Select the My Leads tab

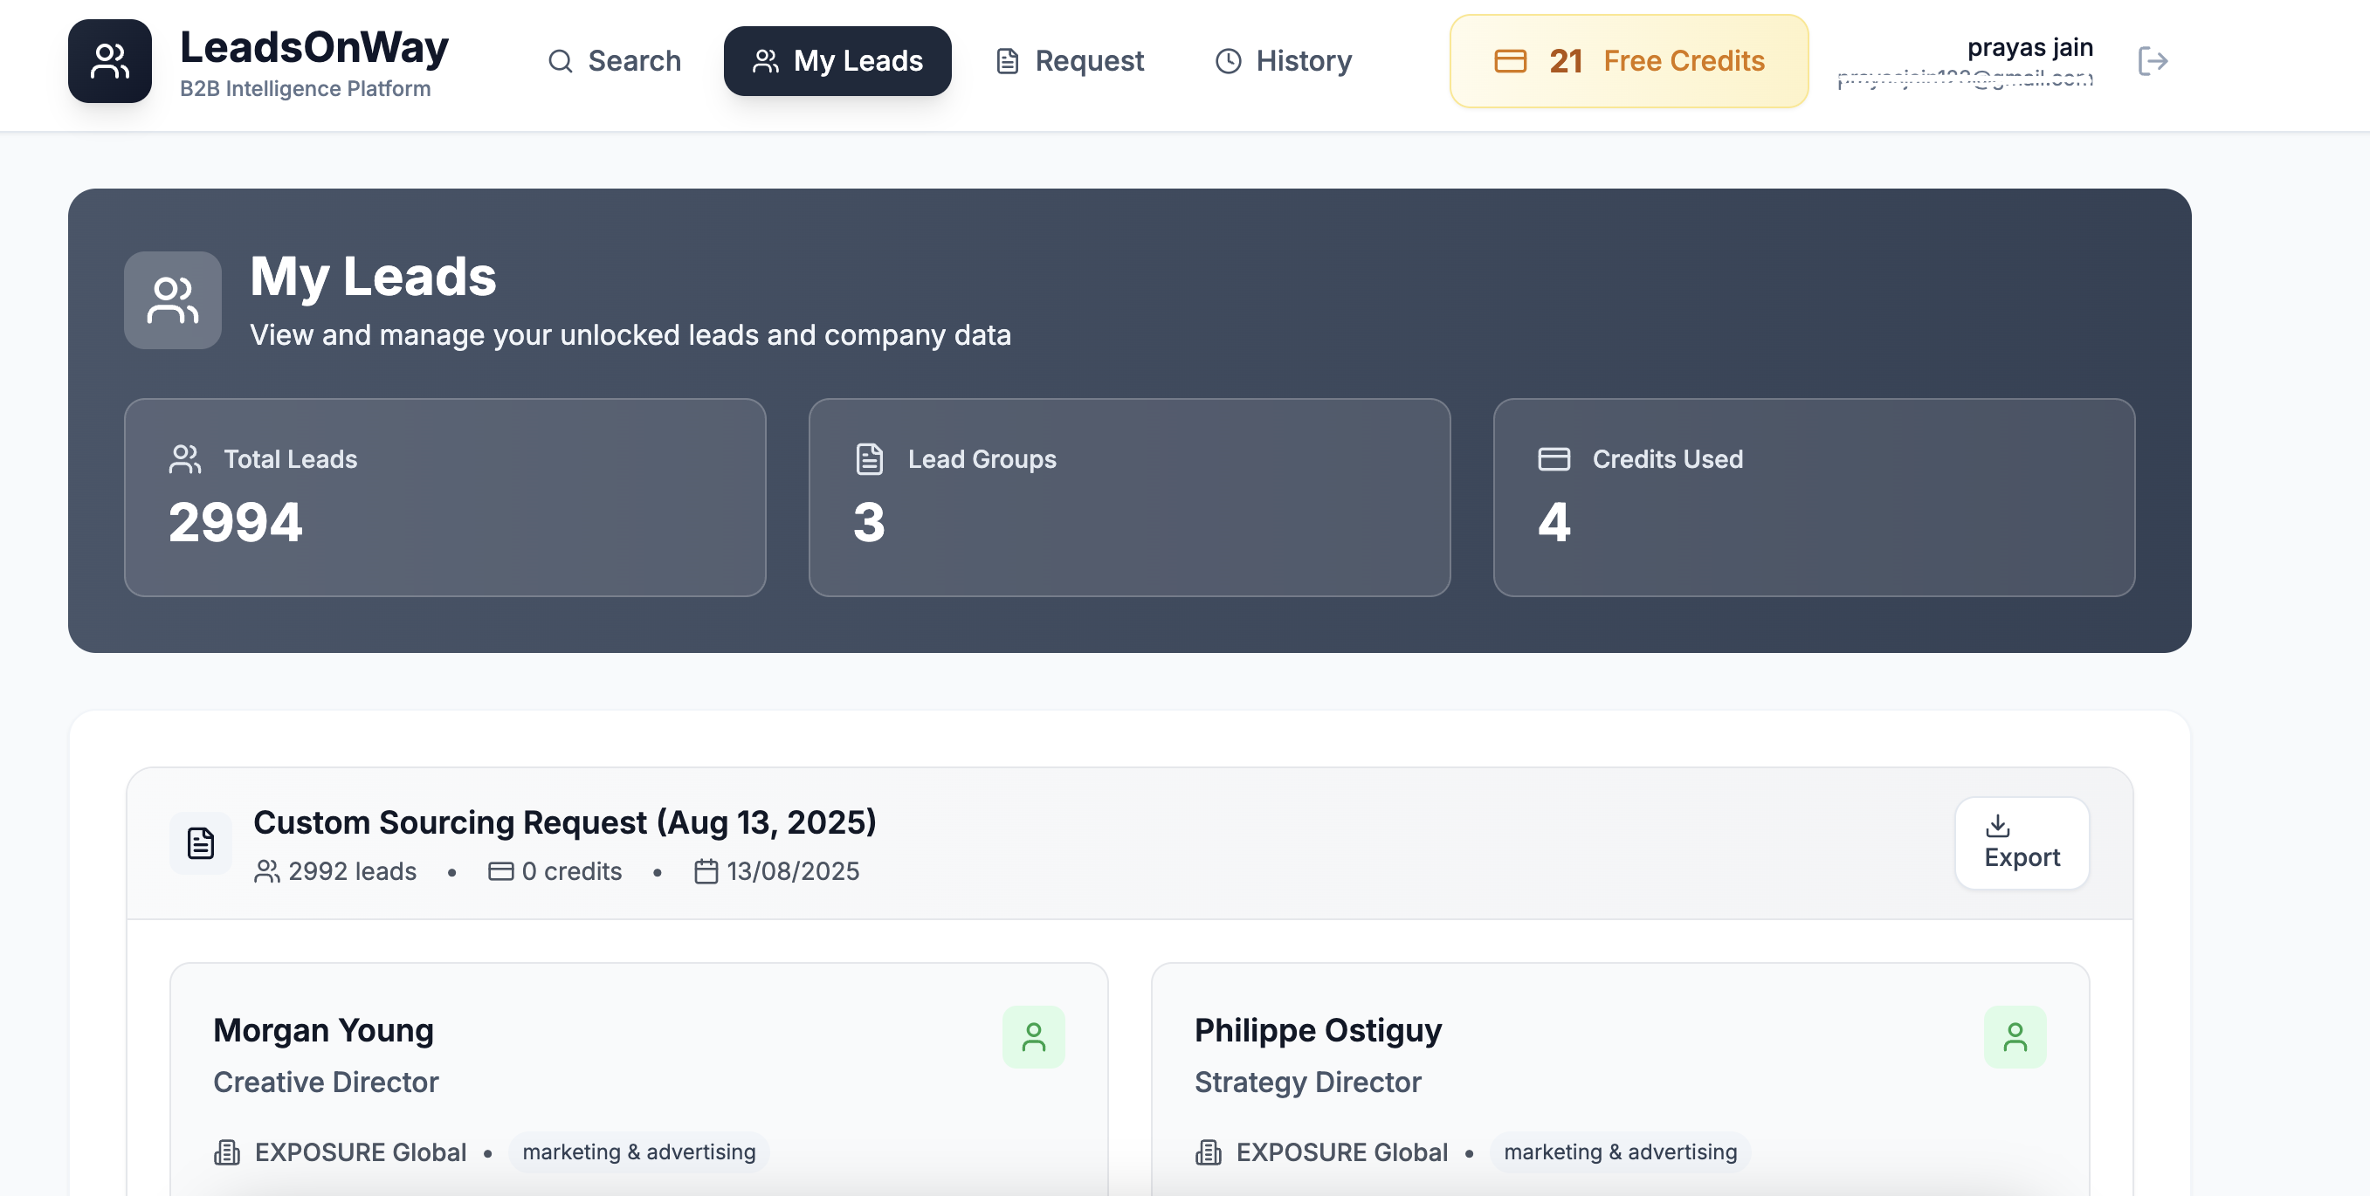point(837,61)
